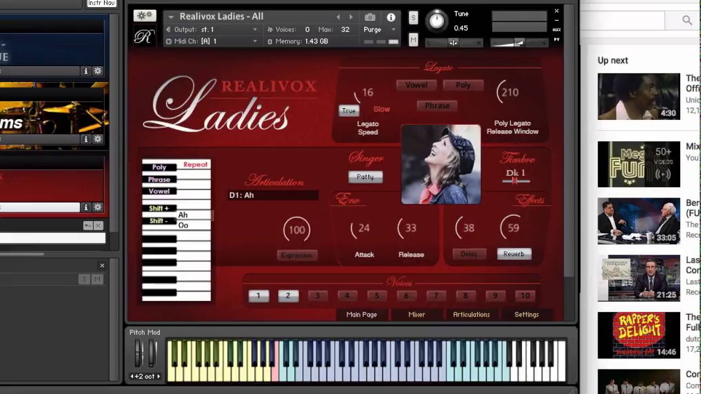Go to next instrument arrow
The image size is (701, 394).
351,17
